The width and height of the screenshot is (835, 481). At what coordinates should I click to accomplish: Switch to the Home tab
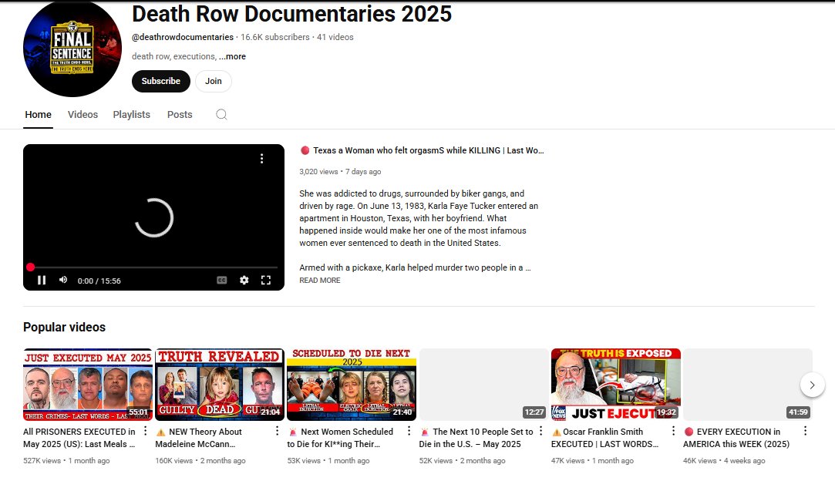click(x=39, y=115)
